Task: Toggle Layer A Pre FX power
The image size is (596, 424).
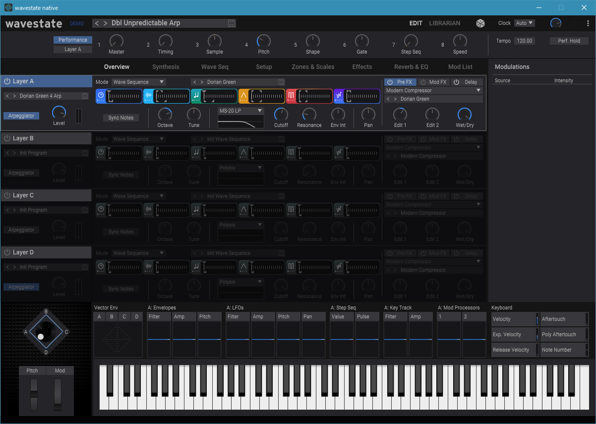Action: pos(390,82)
